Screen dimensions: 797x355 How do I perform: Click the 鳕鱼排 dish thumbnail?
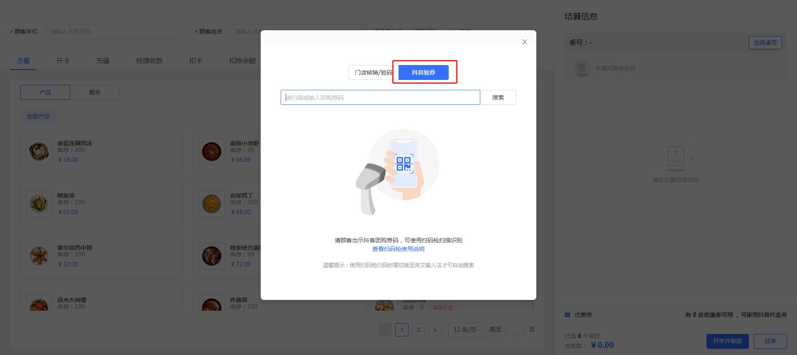(x=39, y=204)
